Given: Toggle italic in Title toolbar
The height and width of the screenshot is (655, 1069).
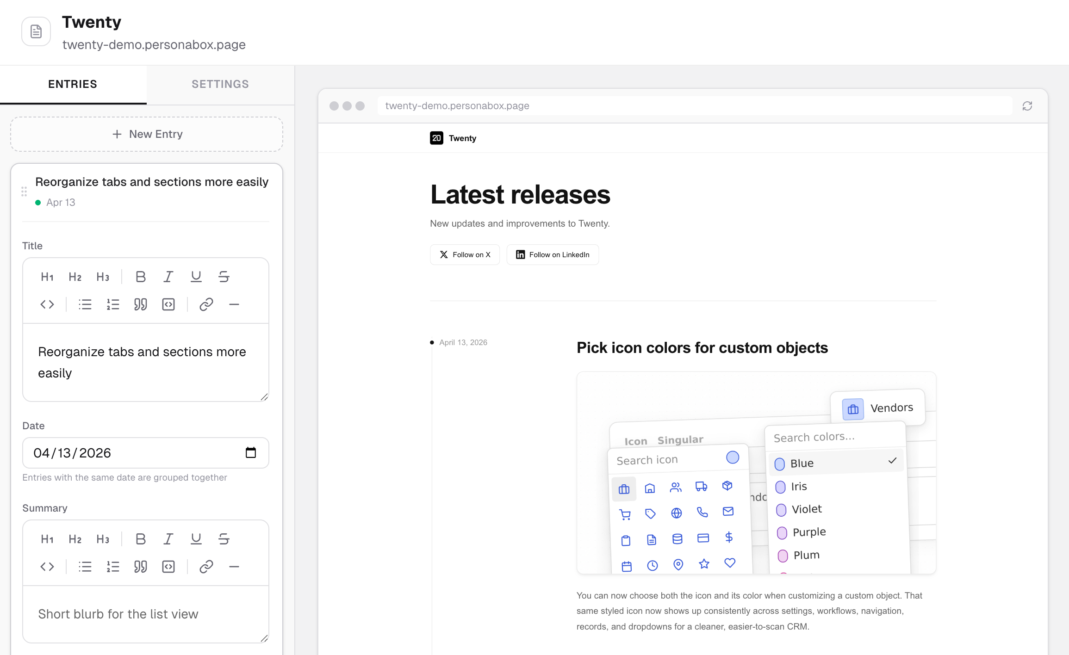Looking at the screenshot, I should click(168, 277).
